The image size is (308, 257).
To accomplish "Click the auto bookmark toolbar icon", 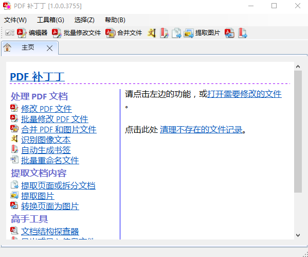I will tap(164, 32).
